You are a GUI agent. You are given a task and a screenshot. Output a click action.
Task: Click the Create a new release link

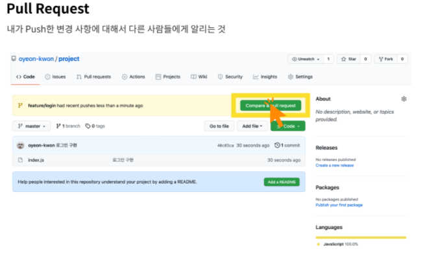click(334, 165)
